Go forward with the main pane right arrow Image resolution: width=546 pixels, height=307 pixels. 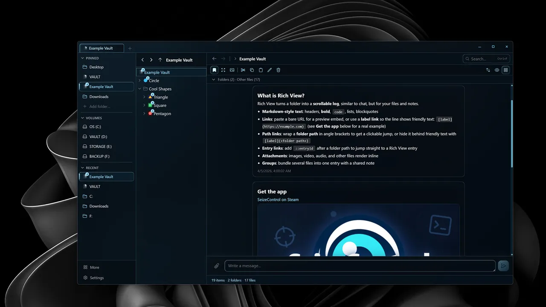coord(223,59)
